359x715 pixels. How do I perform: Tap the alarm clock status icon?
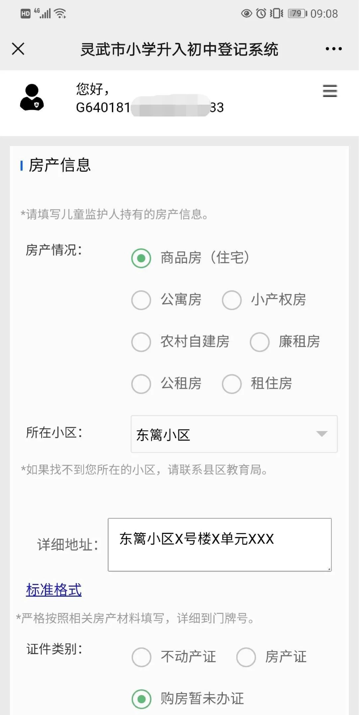[261, 13]
